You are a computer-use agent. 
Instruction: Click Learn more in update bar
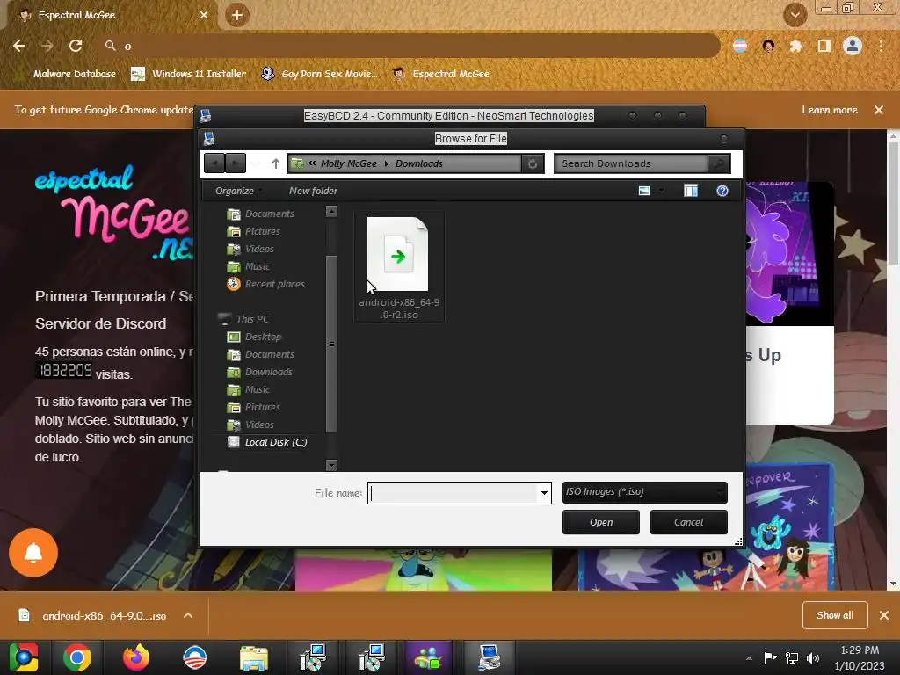tap(830, 110)
